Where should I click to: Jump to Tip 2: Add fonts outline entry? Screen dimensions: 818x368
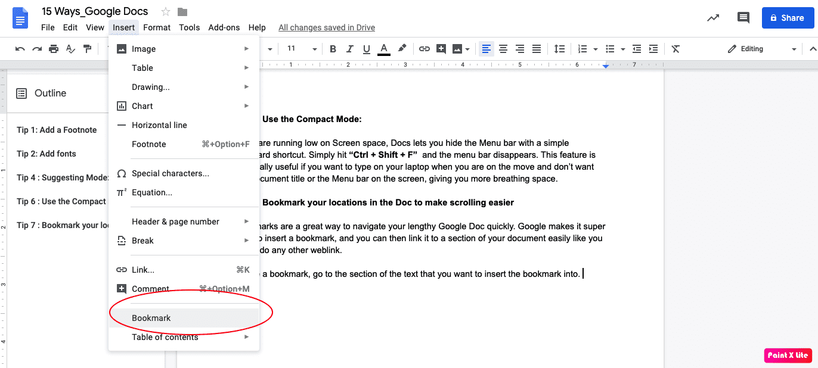(47, 154)
